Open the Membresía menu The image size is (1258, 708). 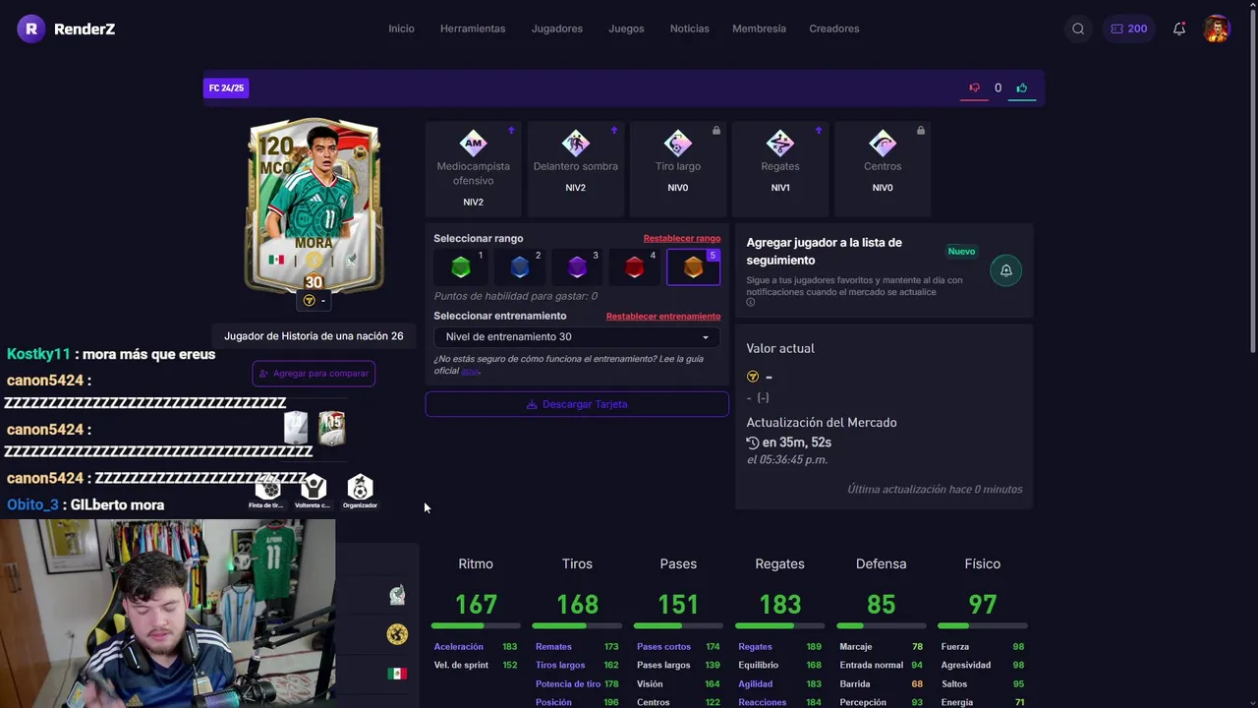click(759, 29)
